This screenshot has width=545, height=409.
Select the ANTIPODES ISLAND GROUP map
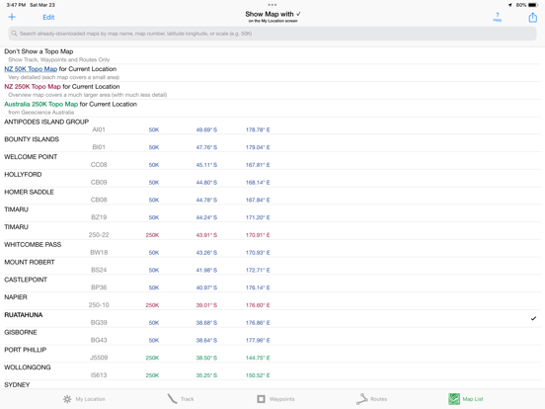[272, 125]
